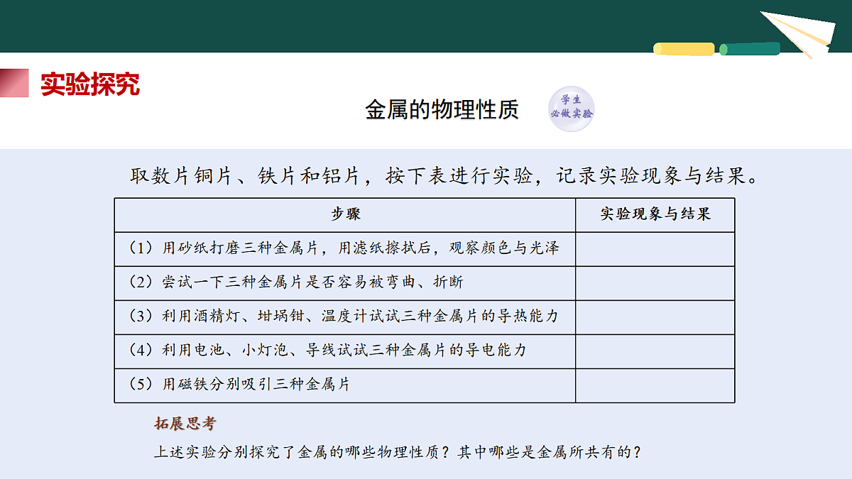Viewport: 852px width, 479px height.
Task: Click the 学生必做实验 round badge
Action: (571, 109)
